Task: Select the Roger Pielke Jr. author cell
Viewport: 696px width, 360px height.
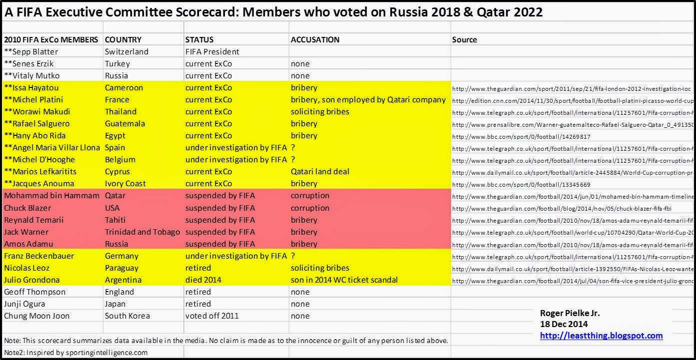Action: [x=570, y=313]
